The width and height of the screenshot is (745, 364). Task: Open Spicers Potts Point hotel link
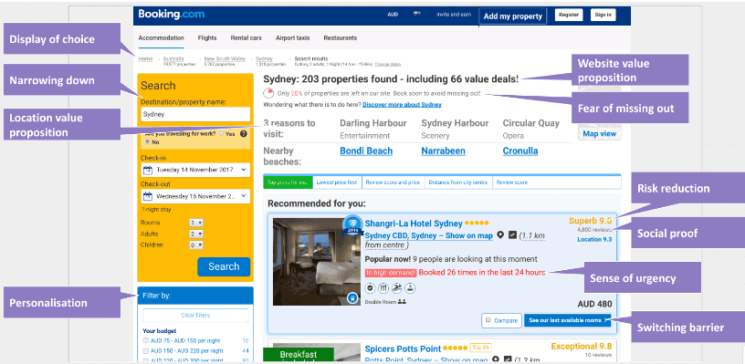click(x=403, y=348)
